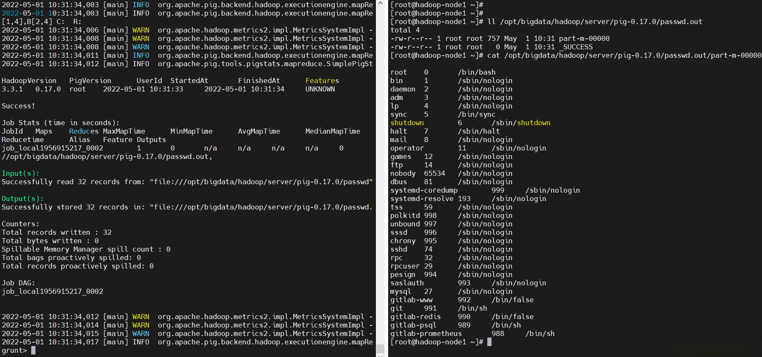Image resolution: width=762 pixels, height=357 pixels.
Task: Click the highlighted 'shutdown' username in passwd output
Action: [x=407, y=123]
